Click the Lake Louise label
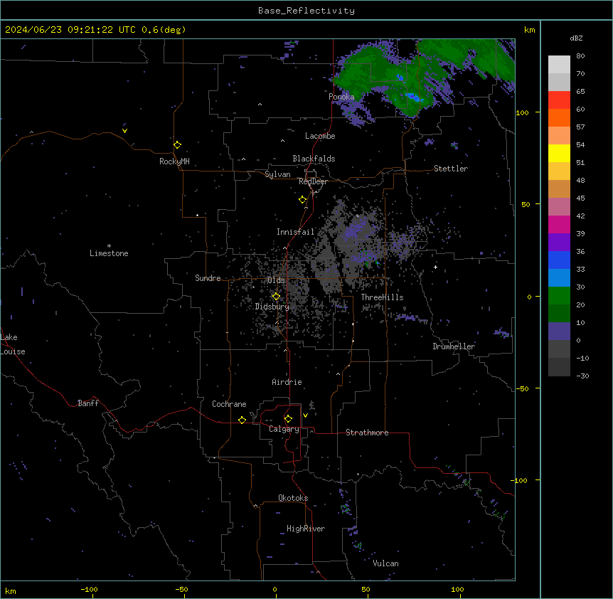This screenshot has width=613, height=599. point(13,344)
